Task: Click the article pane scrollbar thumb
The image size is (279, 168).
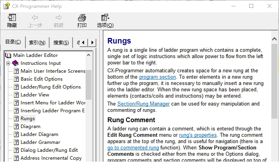Action: (x=274, y=81)
